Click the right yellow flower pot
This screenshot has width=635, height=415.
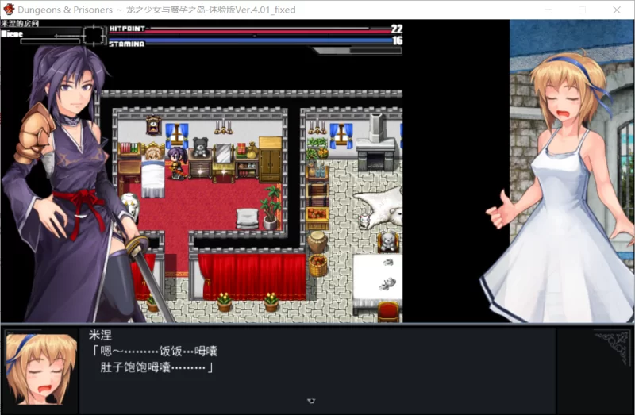271,302
